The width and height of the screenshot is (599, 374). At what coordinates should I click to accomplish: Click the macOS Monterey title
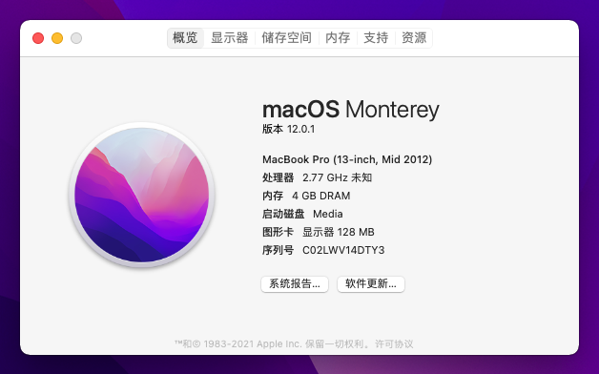click(x=350, y=110)
